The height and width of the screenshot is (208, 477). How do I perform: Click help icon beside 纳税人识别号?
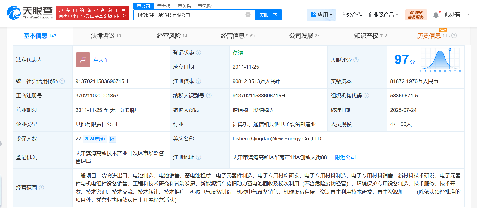(x=209, y=96)
